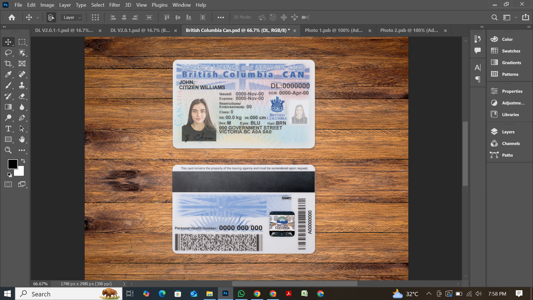533x300 pixels.
Task: Collapse the toolbox to single column
Action: (4, 27)
